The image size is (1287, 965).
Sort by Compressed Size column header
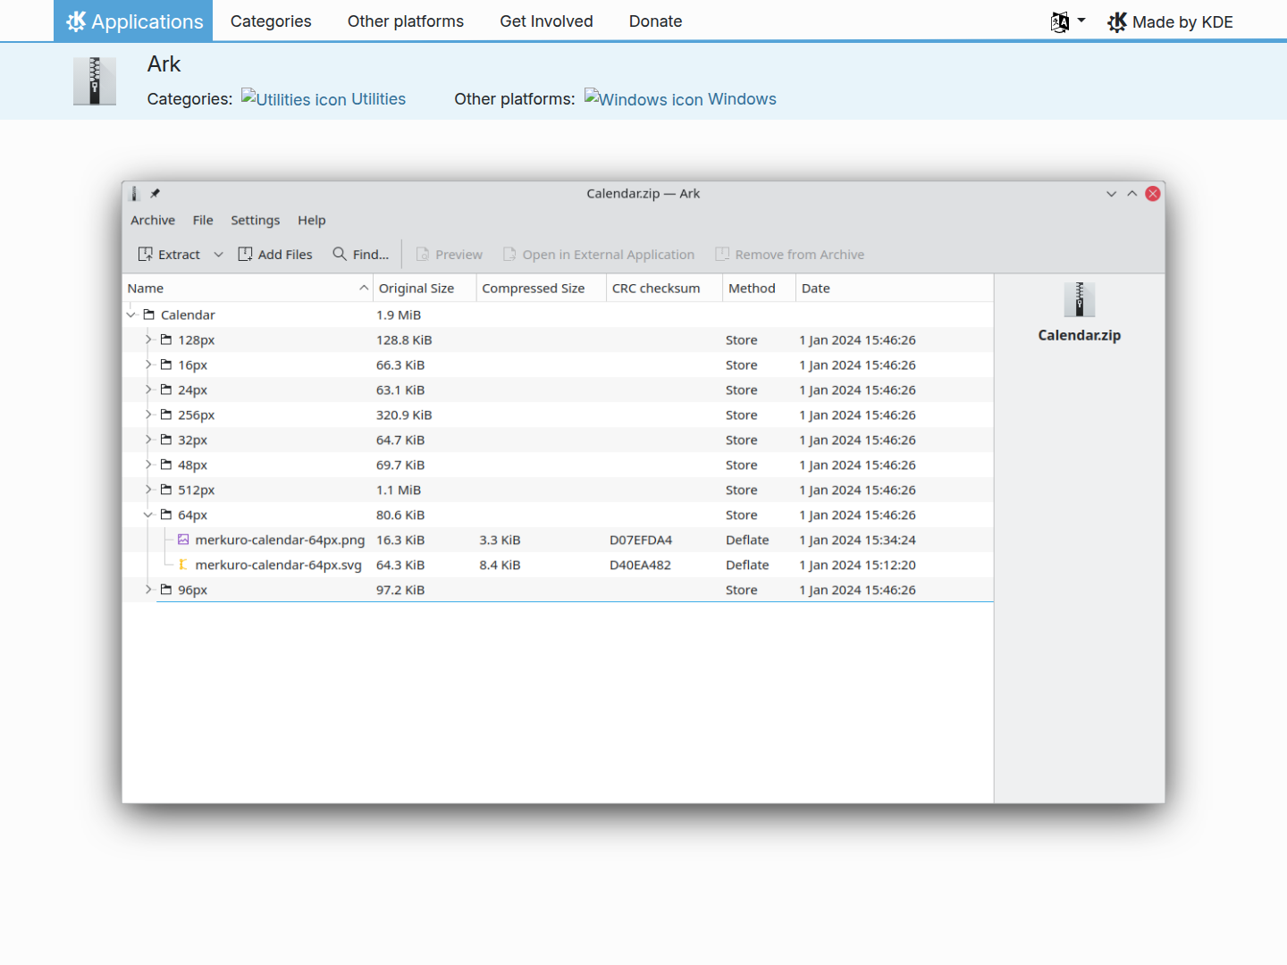(542, 289)
